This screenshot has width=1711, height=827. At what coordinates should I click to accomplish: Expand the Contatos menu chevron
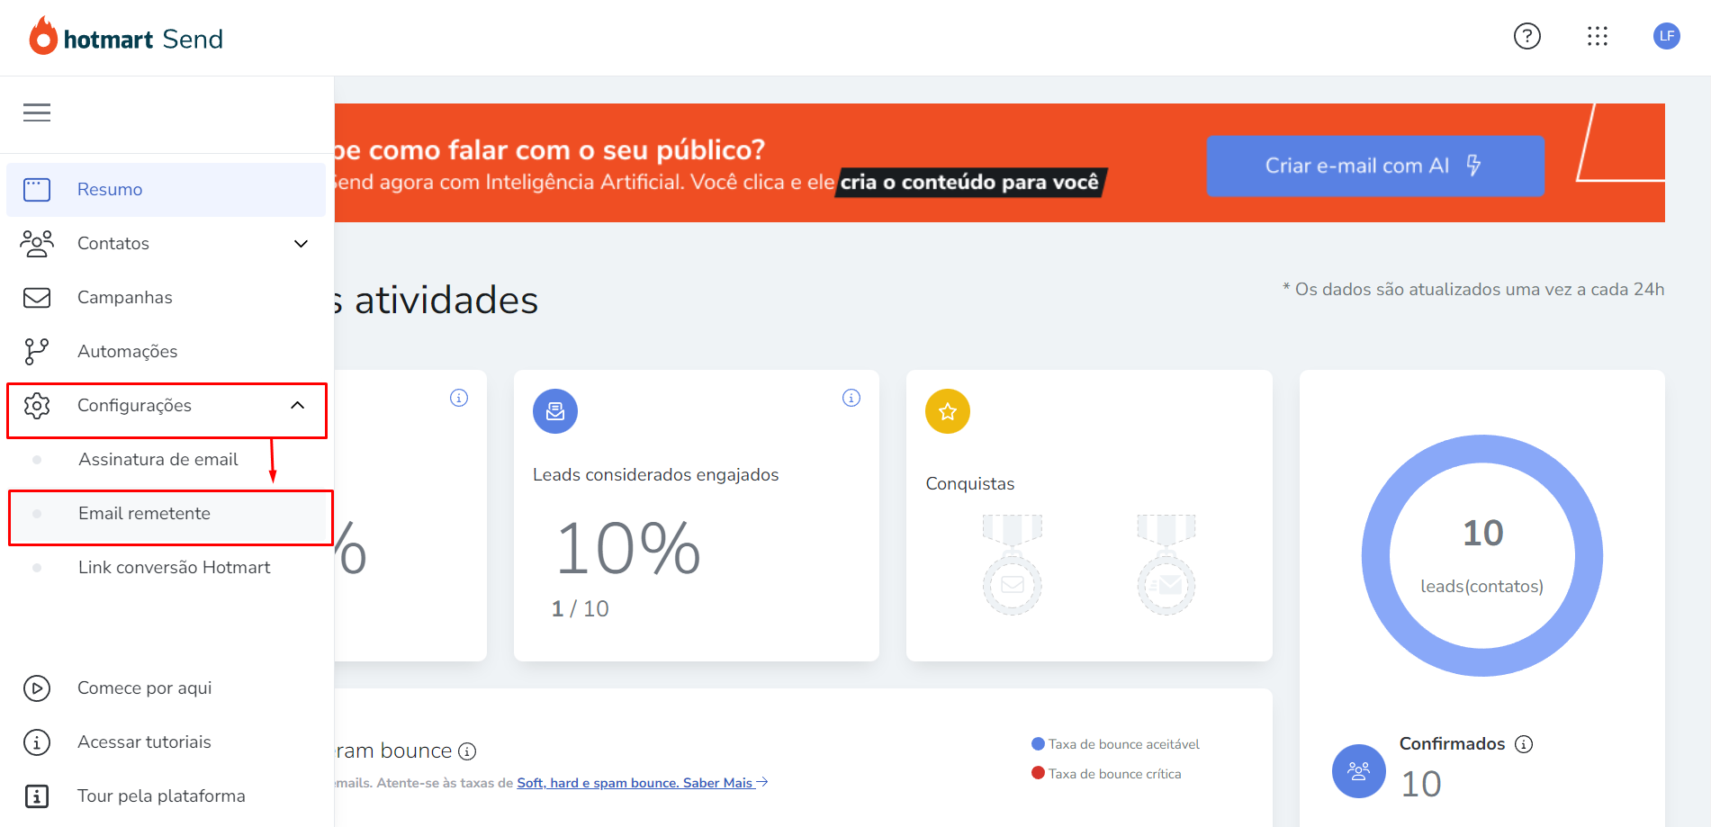point(302,244)
